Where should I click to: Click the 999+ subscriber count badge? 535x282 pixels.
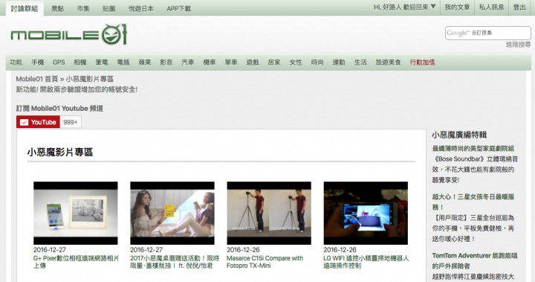coord(71,122)
